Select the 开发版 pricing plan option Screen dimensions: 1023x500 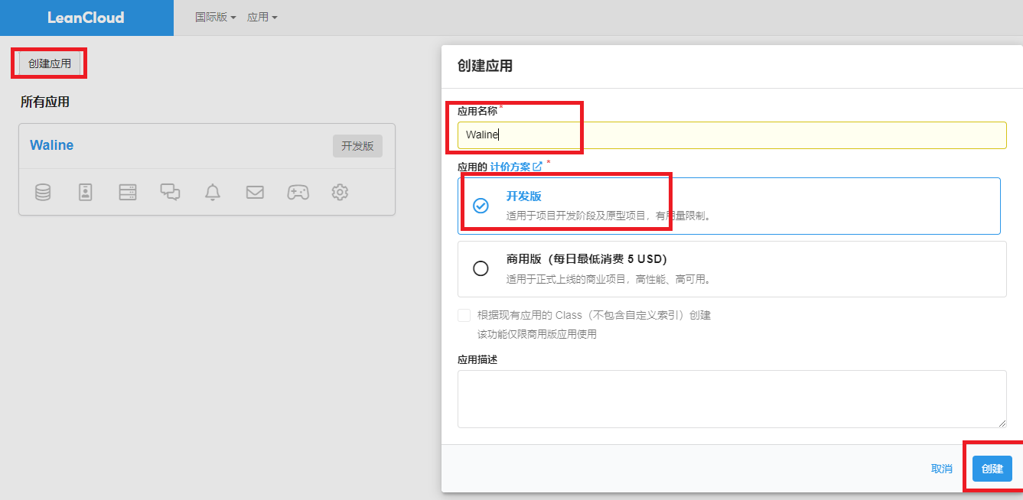[x=481, y=206]
